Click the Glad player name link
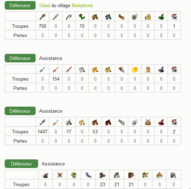Viewport: 191px width, 189px height. pyautogui.click(x=44, y=5)
